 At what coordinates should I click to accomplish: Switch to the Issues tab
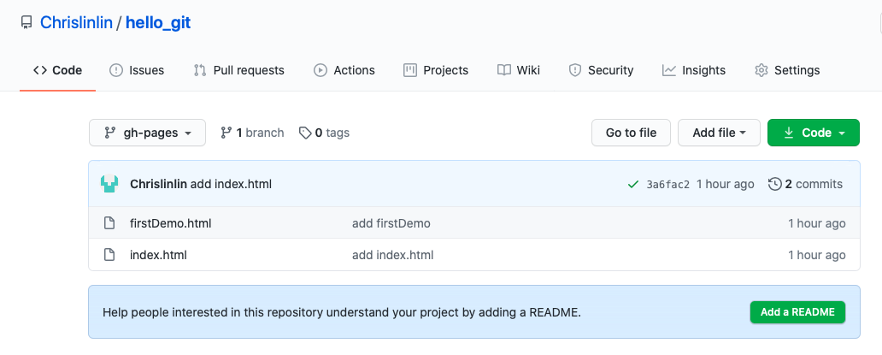[x=137, y=70]
